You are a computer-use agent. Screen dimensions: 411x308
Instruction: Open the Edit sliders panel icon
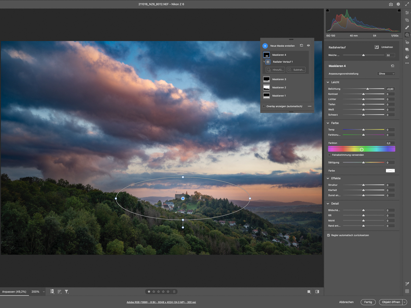(x=407, y=13)
